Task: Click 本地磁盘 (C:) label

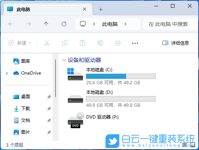Action: click(x=99, y=70)
